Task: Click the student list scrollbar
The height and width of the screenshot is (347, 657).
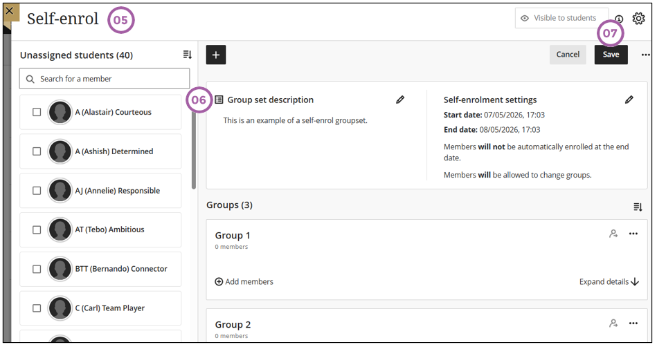Action: tap(194, 151)
